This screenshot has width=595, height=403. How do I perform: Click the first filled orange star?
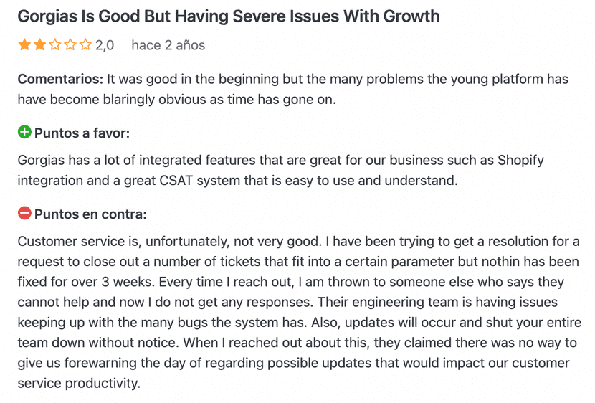[x=24, y=45]
